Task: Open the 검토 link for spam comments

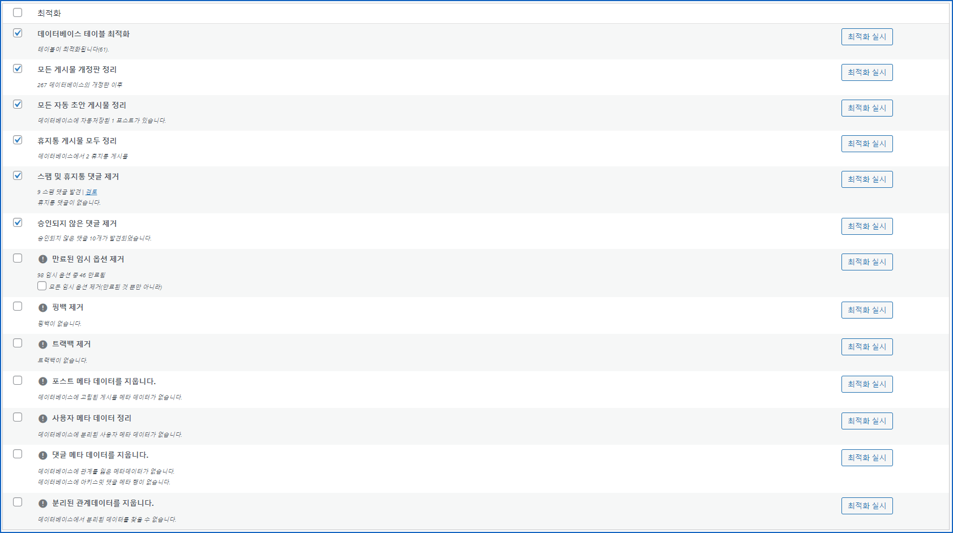Action: click(x=91, y=192)
